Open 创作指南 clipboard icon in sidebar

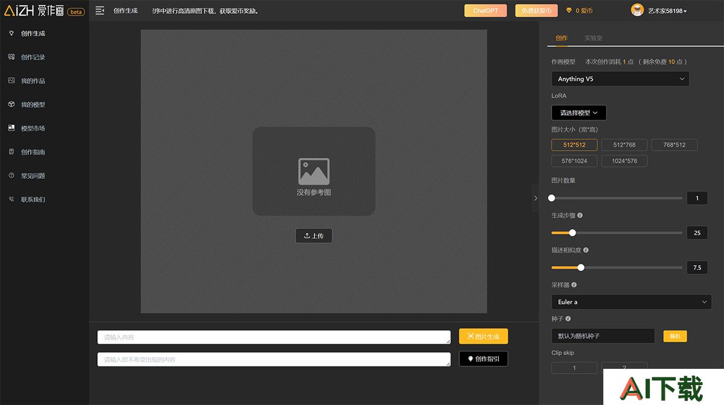pyautogui.click(x=11, y=152)
